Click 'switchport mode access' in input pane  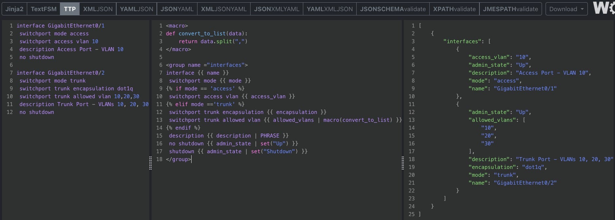click(54, 33)
